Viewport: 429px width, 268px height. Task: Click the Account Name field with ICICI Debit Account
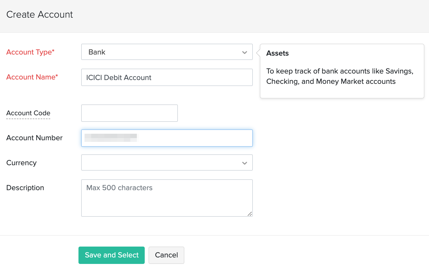pos(167,78)
